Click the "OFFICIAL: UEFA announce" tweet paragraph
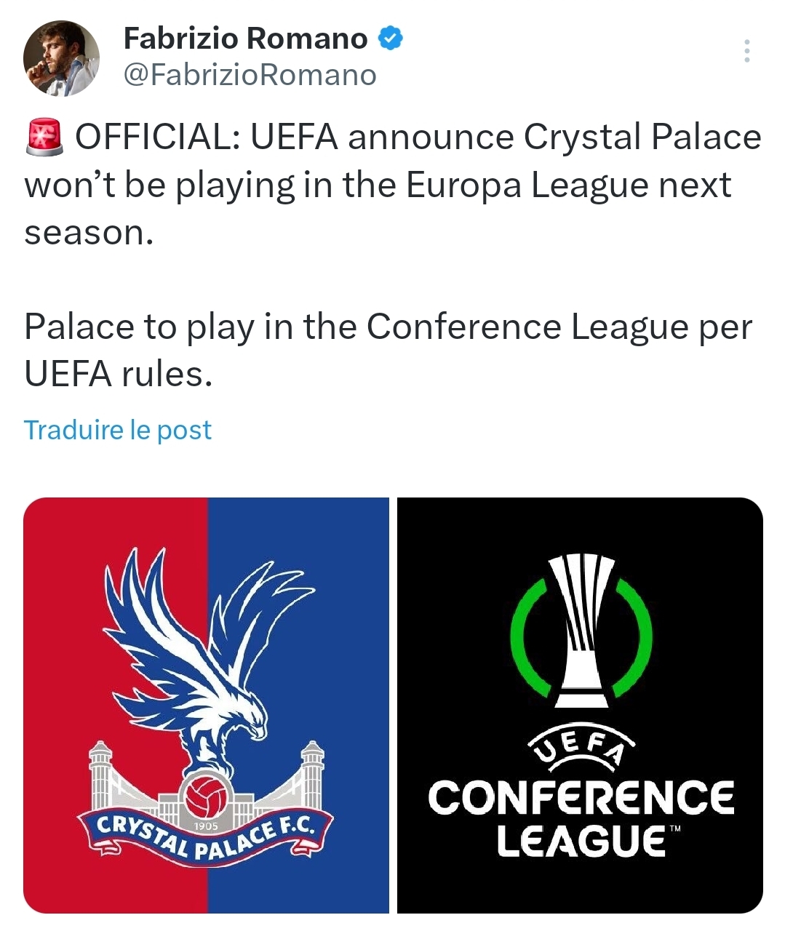This screenshot has width=785, height=931. coord(393,185)
